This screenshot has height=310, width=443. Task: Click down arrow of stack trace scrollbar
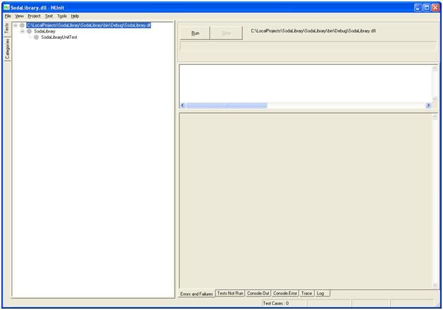tap(435, 285)
